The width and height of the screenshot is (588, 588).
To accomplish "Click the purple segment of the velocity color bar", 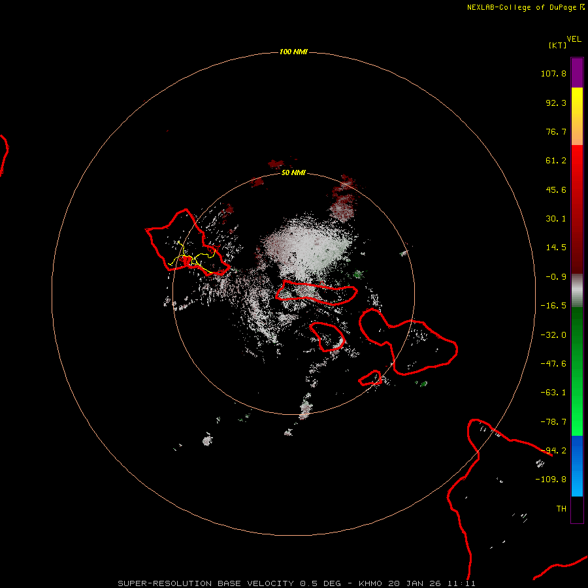I will (x=577, y=73).
